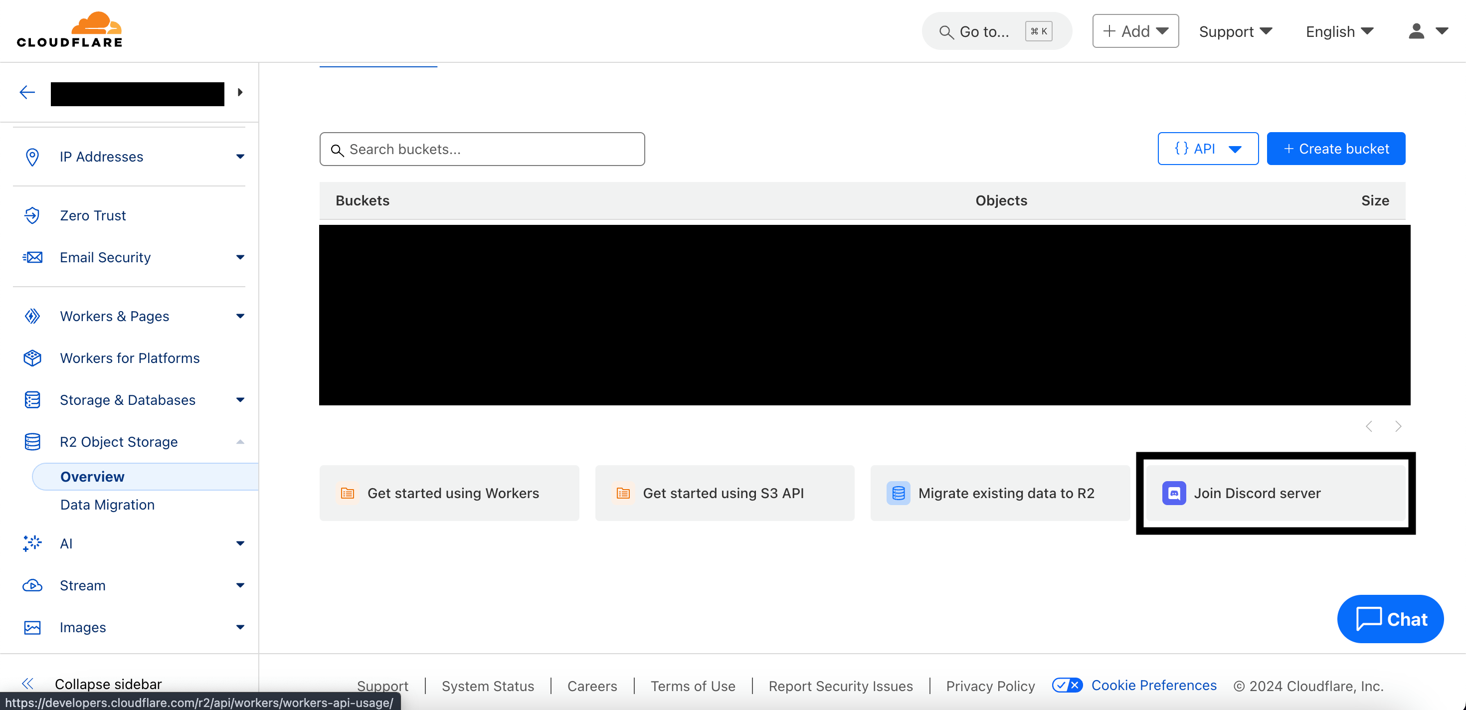The image size is (1466, 710).
Task: Open the Chat support button
Action: [x=1390, y=618]
